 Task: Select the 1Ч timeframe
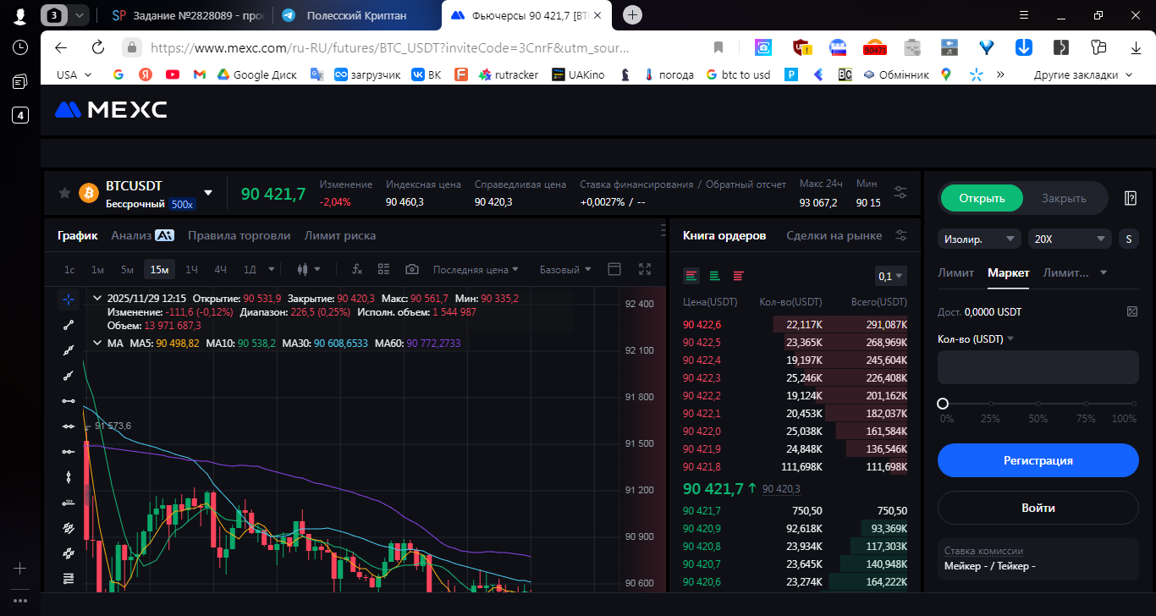pos(191,269)
